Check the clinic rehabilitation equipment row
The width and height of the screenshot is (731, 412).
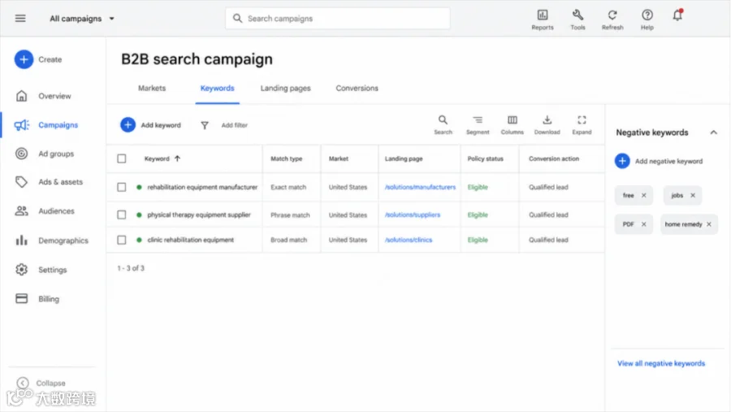click(122, 240)
